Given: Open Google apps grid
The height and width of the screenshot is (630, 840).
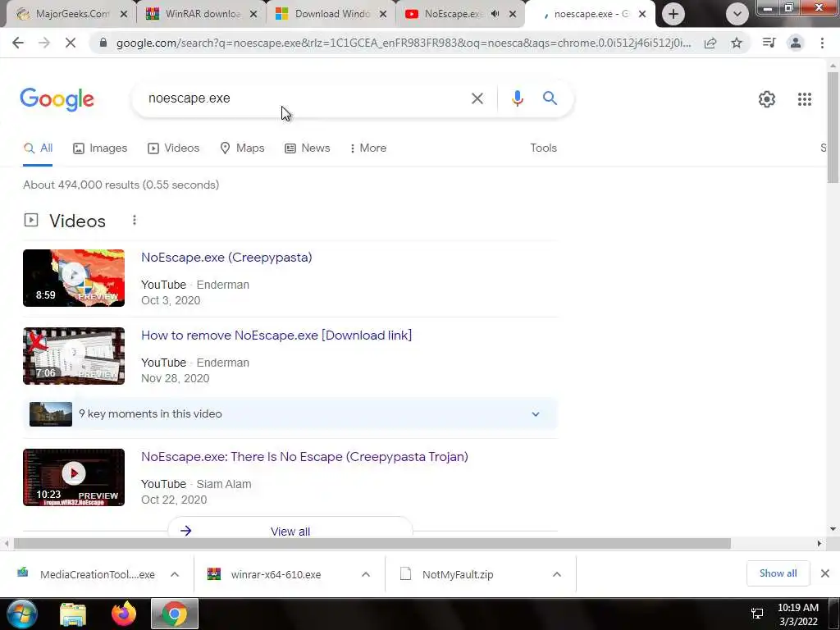Looking at the screenshot, I should click(804, 99).
